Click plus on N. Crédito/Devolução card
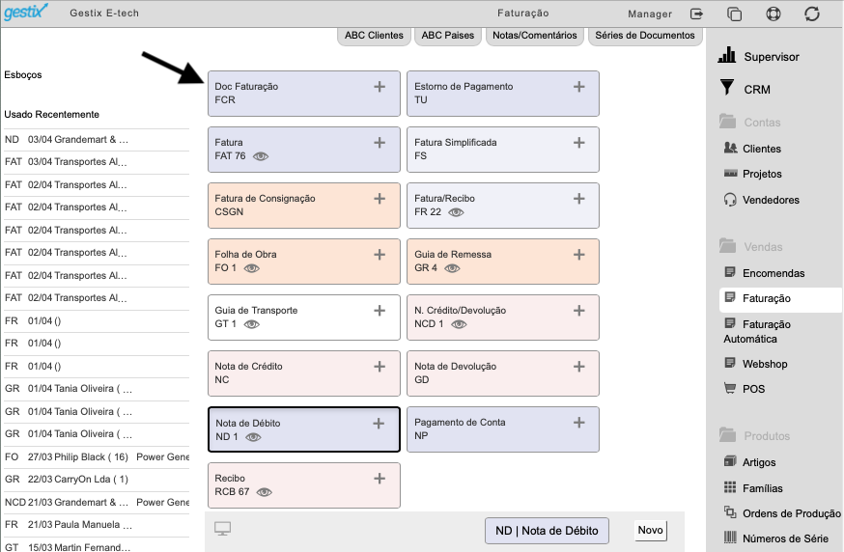844x552 pixels. click(x=579, y=311)
